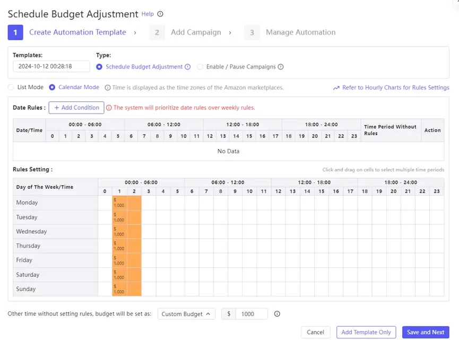
Task: Click 00:00 - 06:00 header in Rules Setting
Action: tap(141, 182)
